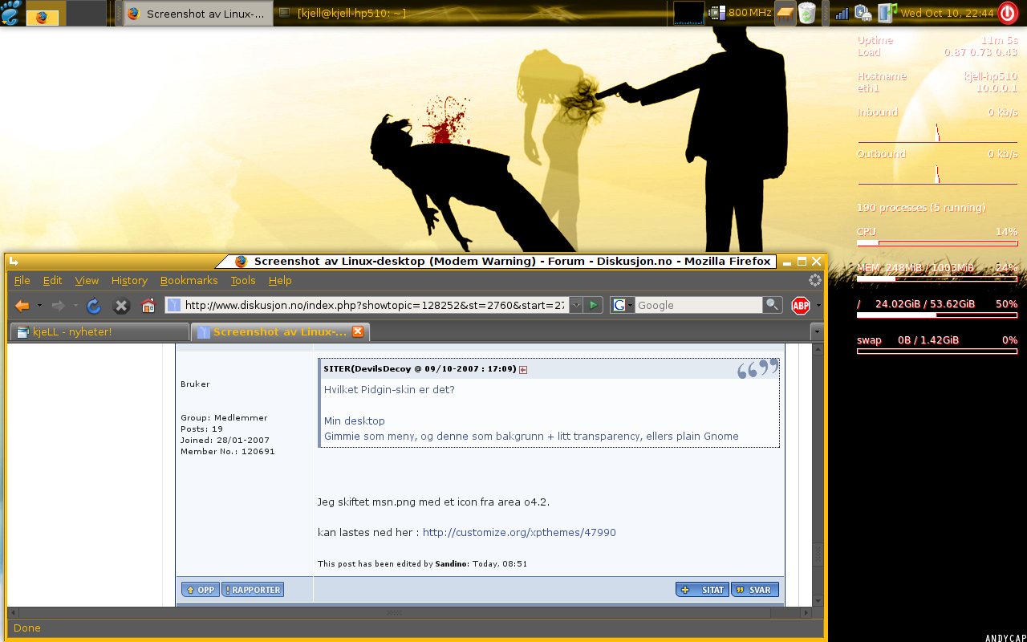Image resolution: width=1027 pixels, height=642 pixels.
Task: Select Firefox taskbar entry 'Screenshot av Linux-...'
Action: click(197, 14)
